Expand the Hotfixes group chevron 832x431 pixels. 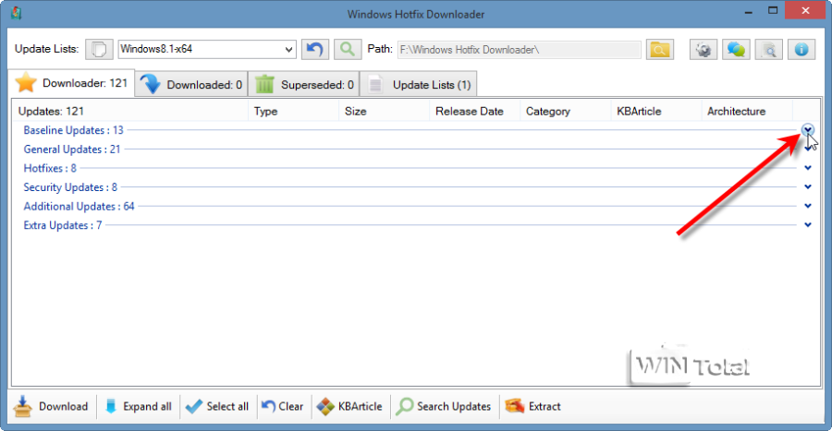coord(808,168)
